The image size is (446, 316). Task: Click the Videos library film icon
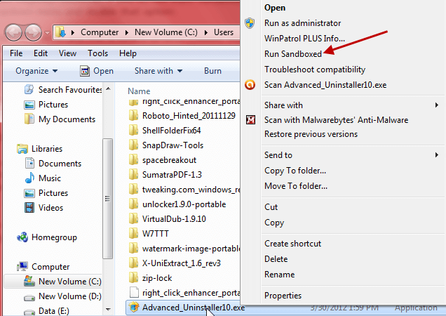point(29,207)
